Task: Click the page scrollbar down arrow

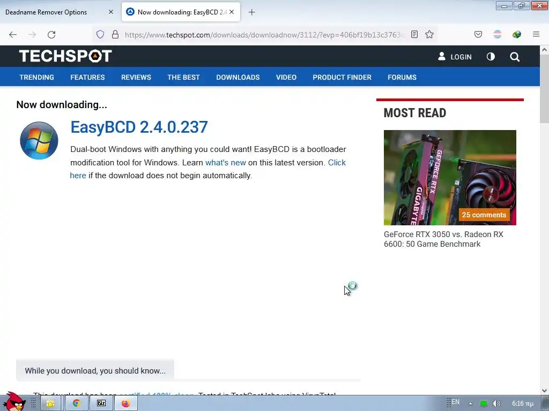Action: [x=545, y=391]
